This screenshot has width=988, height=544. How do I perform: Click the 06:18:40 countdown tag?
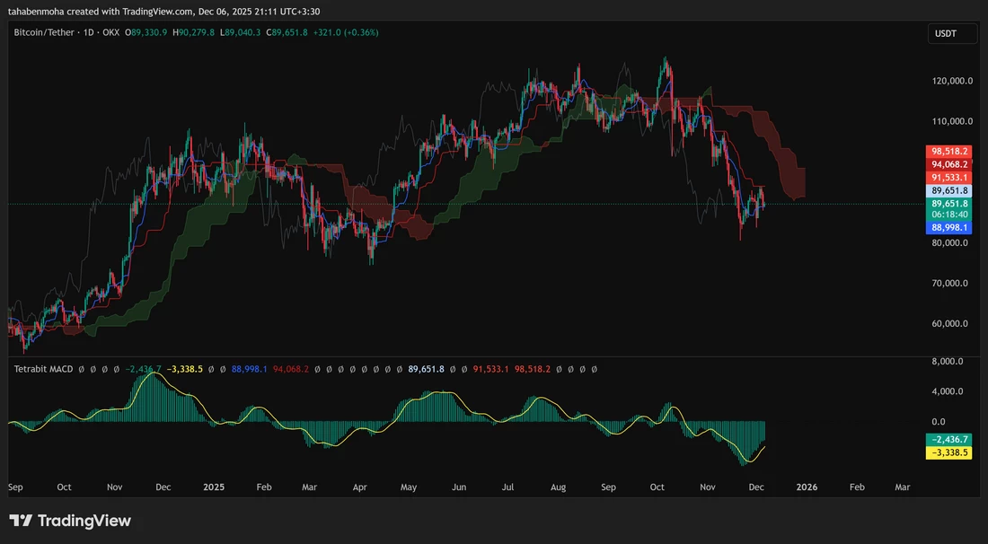point(948,215)
